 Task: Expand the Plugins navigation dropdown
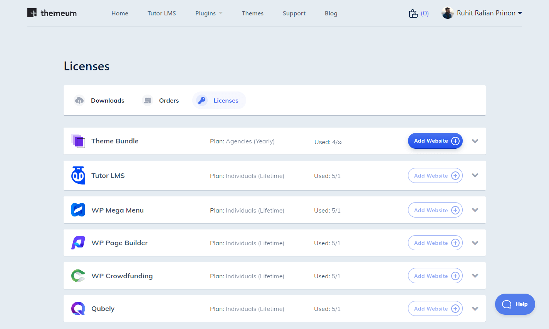208,13
